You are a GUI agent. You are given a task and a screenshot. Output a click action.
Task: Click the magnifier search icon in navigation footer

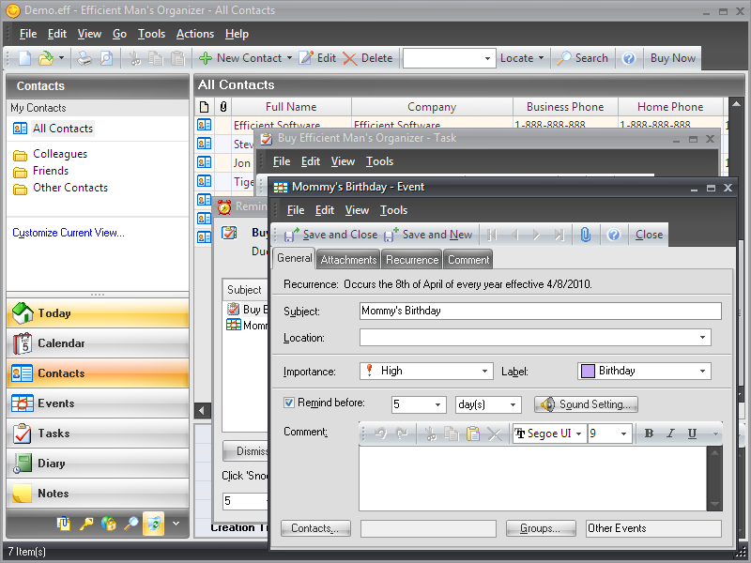point(131,524)
